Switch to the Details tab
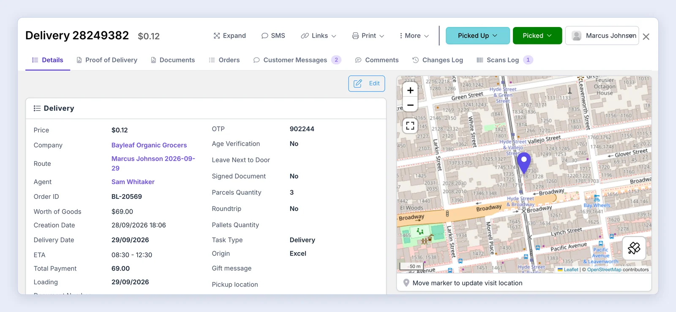 [x=48, y=60]
